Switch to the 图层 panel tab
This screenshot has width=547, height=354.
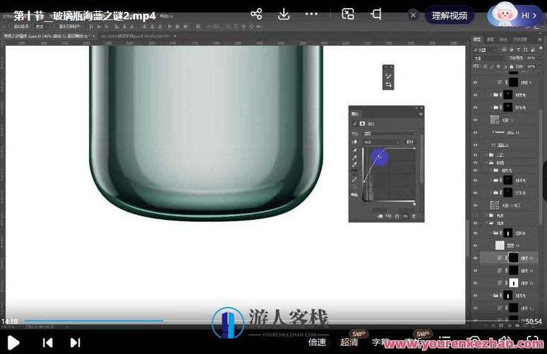477,39
